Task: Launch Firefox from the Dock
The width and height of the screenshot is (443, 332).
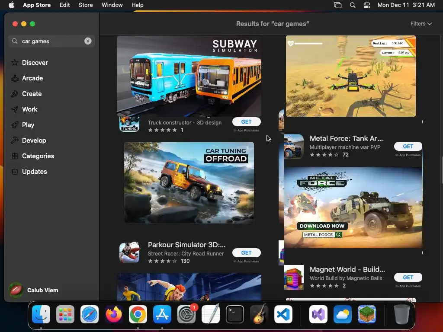Action: point(114,314)
